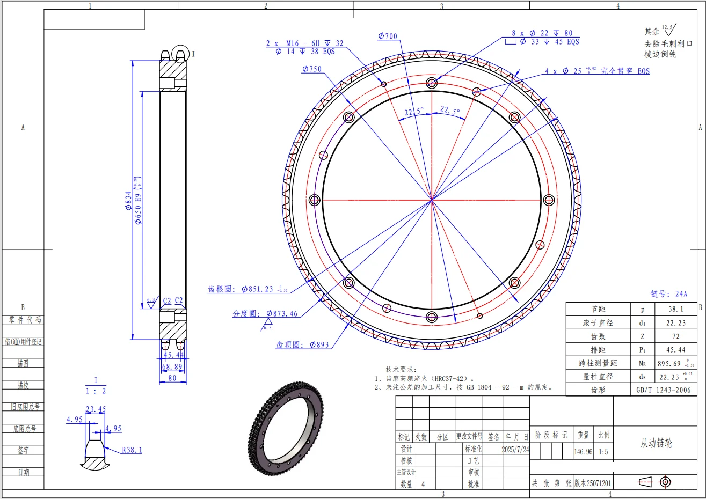Select the '齿顶圆: Ø893' tip circle label
The width and height of the screenshot is (706, 499).
302,344
